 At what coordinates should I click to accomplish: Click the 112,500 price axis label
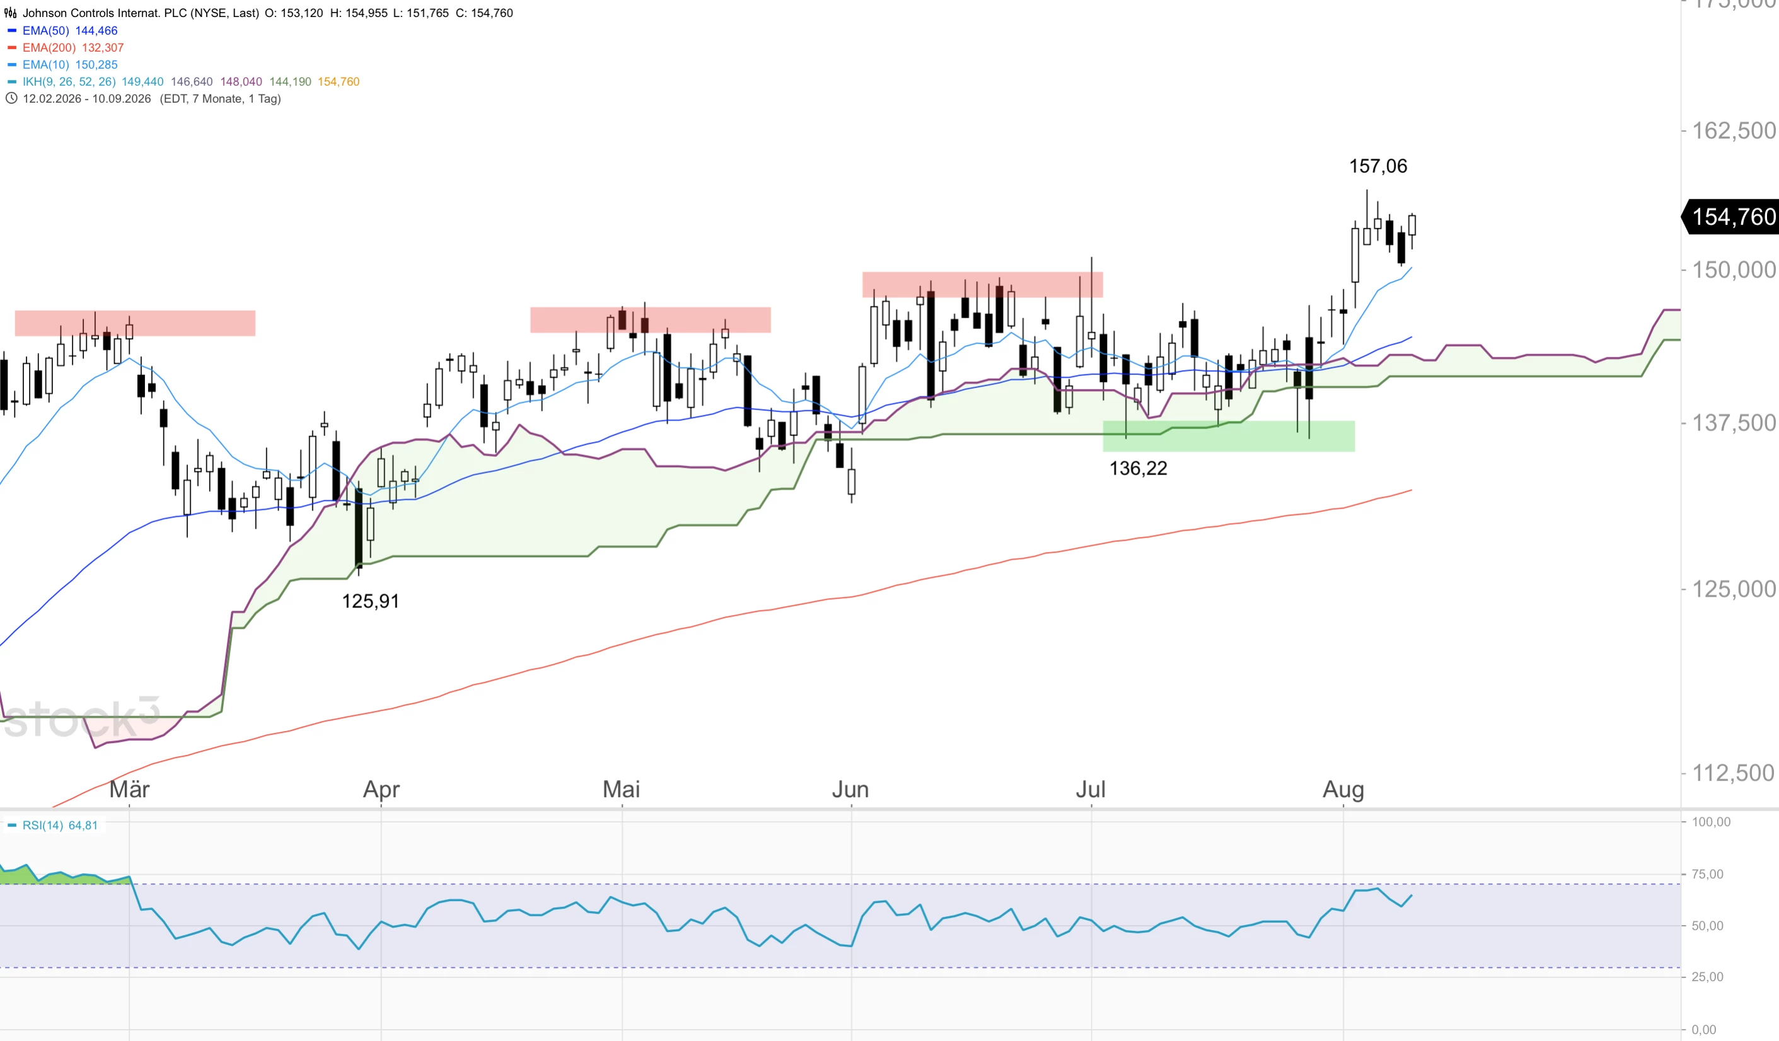tap(1734, 773)
